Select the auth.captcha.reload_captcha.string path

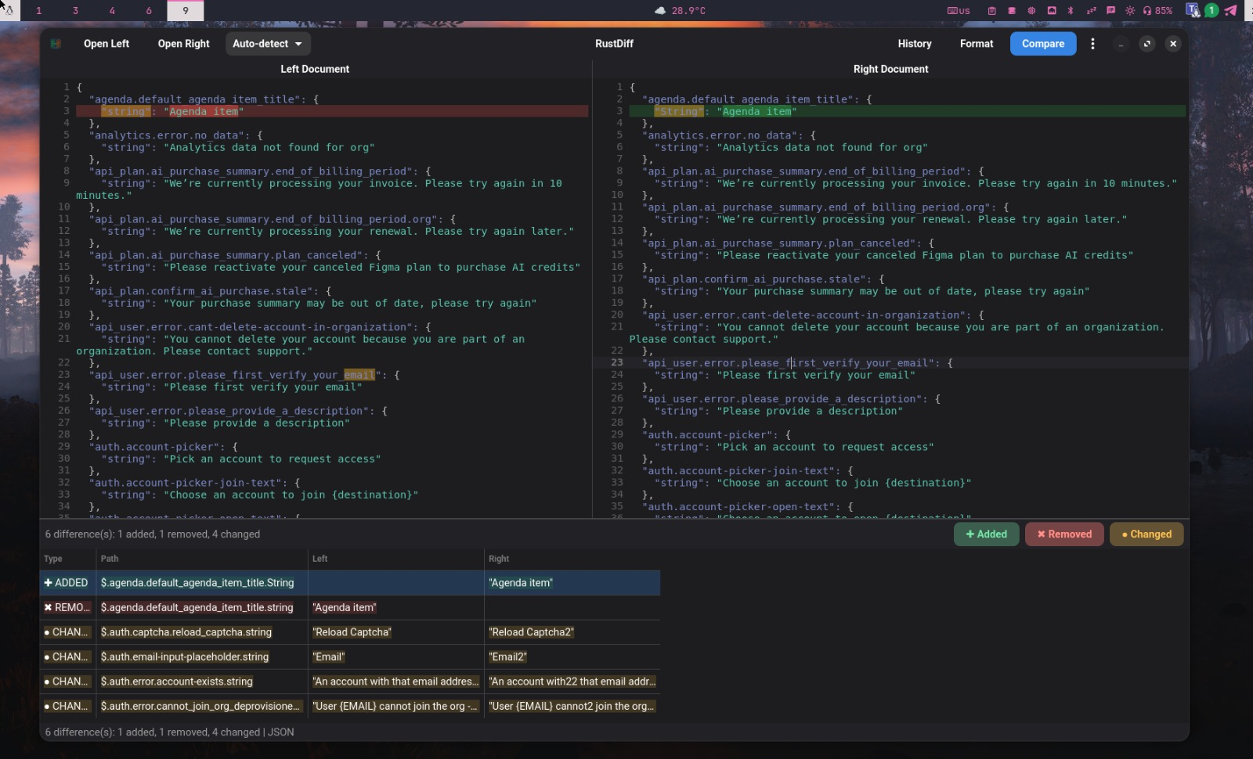[x=186, y=632]
